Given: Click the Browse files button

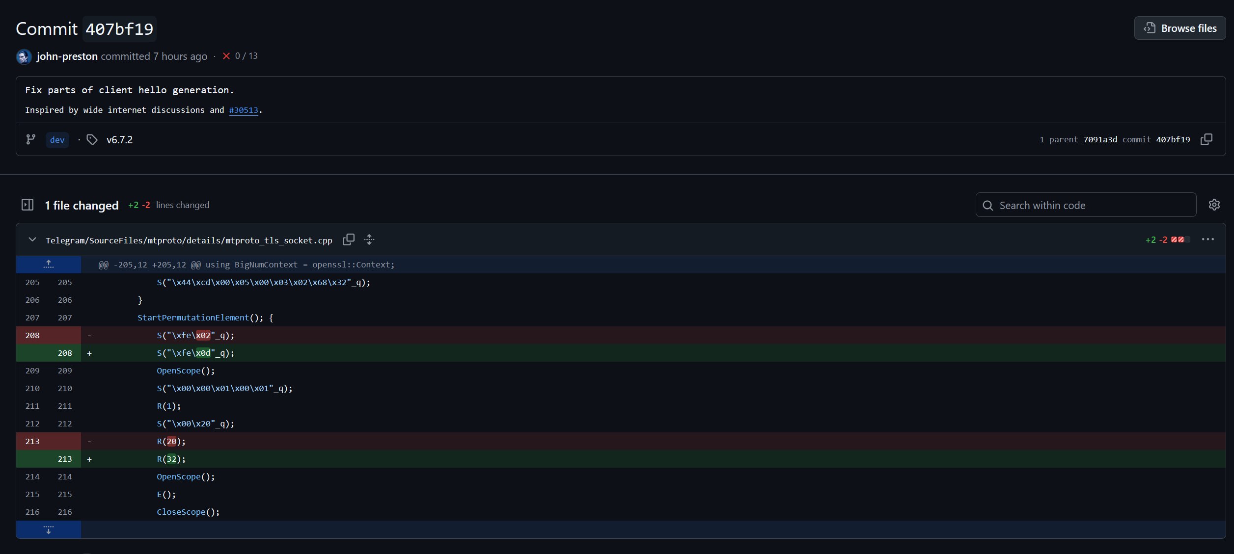Looking at the screenshot, I should point(1179,28).
